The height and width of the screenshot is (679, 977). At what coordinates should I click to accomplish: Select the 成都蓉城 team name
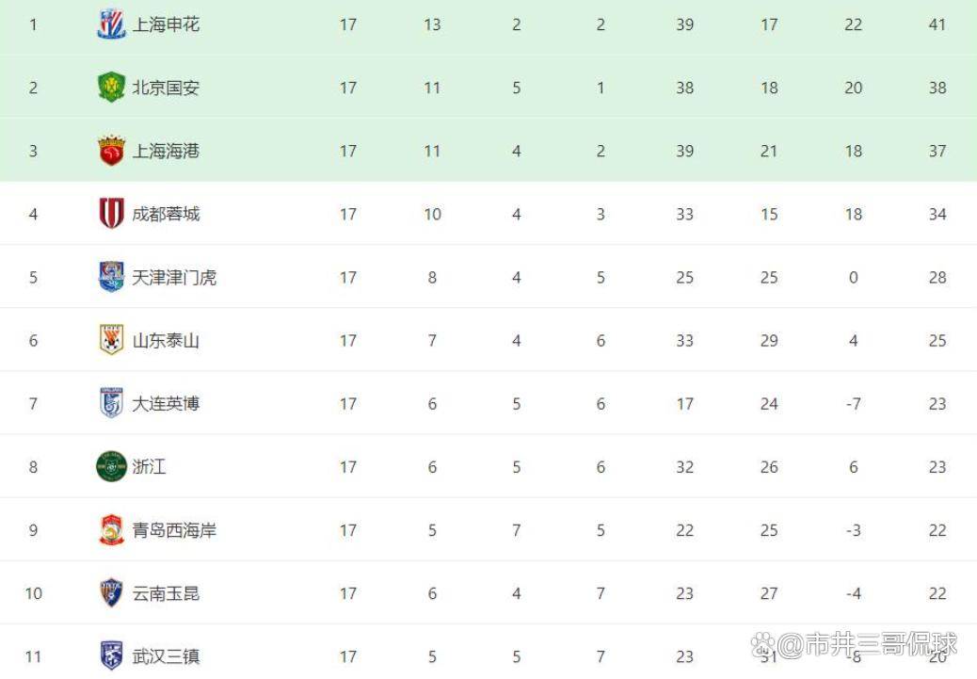pos(166,214)
